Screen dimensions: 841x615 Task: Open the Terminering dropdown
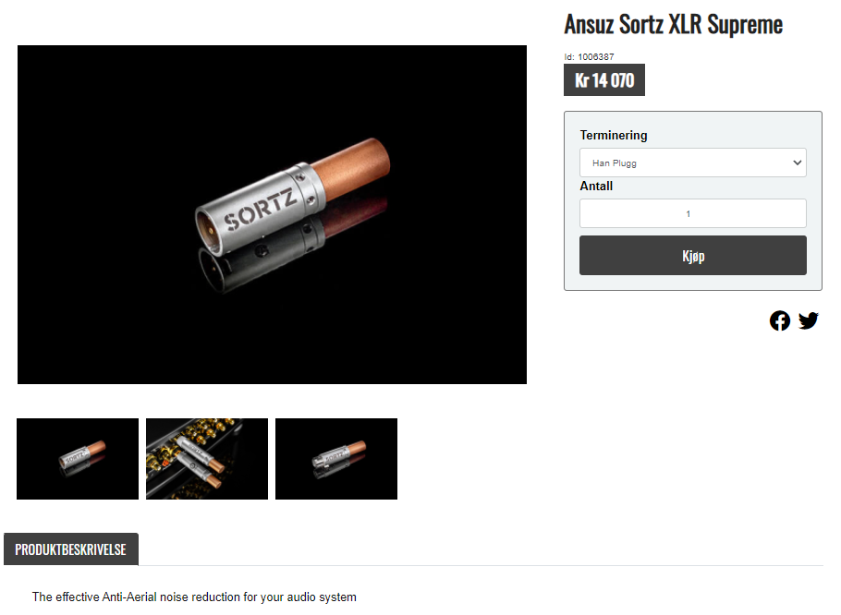point(692,163)
